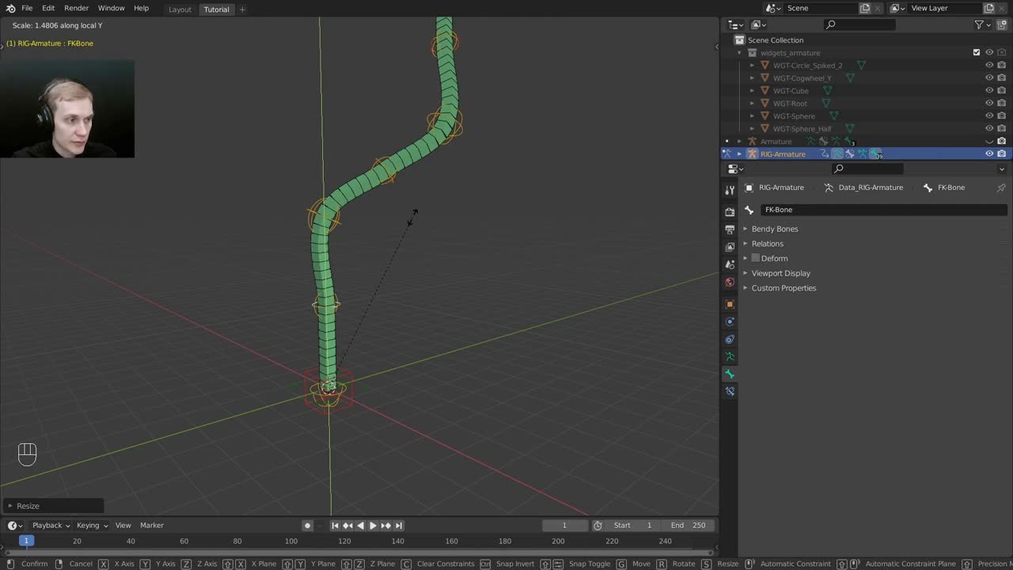Expand the Viewport Display panel
1013x570 pixels.
[x=780, y=273]
